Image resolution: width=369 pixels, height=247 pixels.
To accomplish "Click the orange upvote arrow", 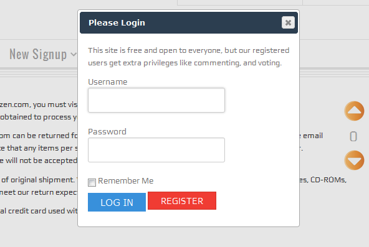I will coord(354,111).
